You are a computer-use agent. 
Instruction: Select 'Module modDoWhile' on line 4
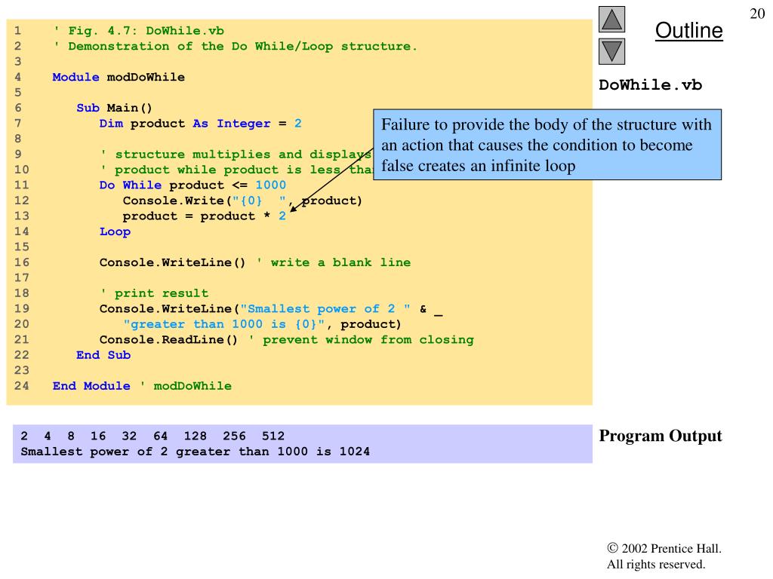[x=119, y=78]
